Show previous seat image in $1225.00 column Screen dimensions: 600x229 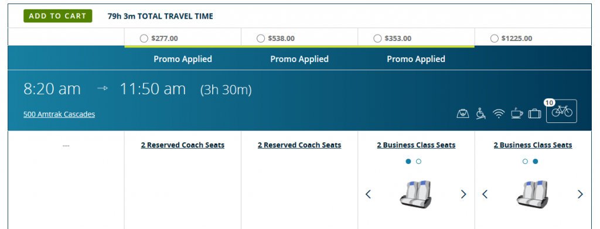tap(485, 194)
